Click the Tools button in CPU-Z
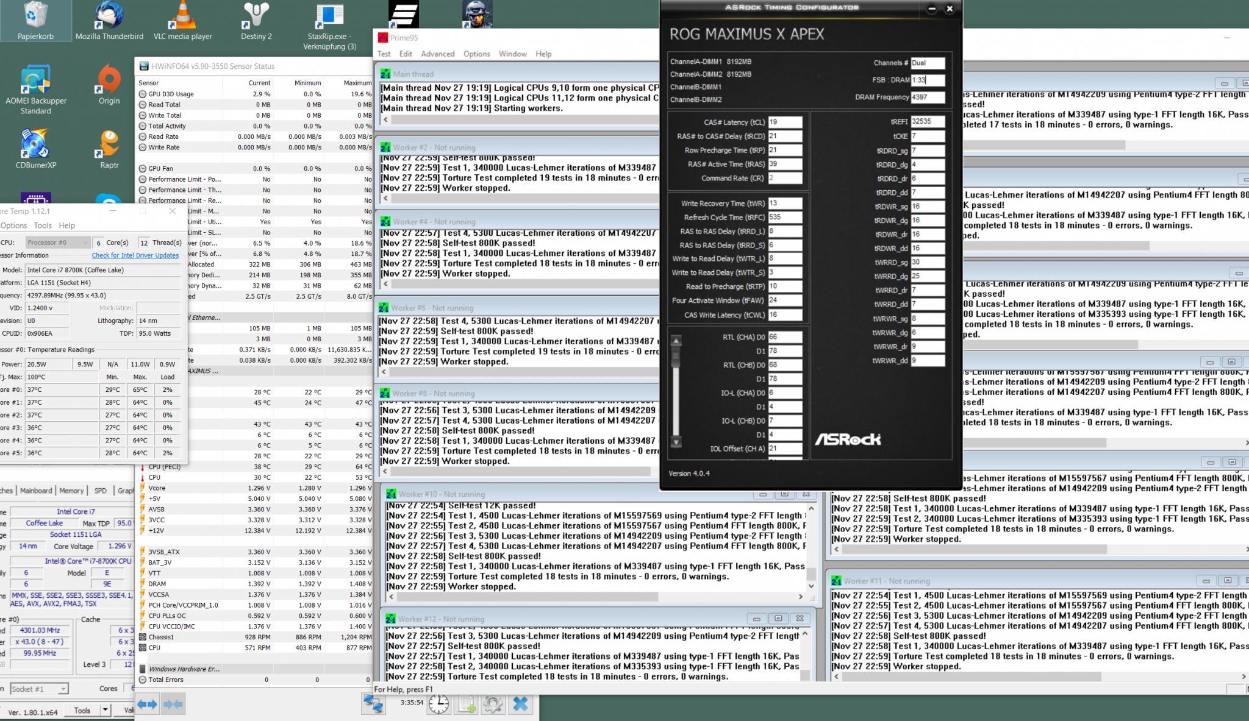 point(82,710)
